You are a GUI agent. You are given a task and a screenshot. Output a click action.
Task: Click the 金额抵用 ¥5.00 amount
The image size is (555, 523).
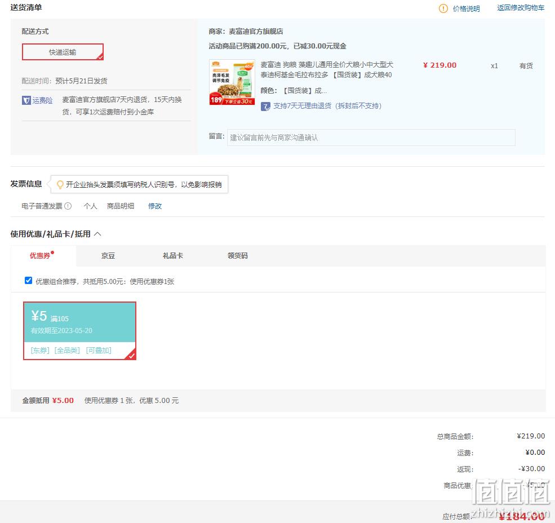tap(63, 401)
